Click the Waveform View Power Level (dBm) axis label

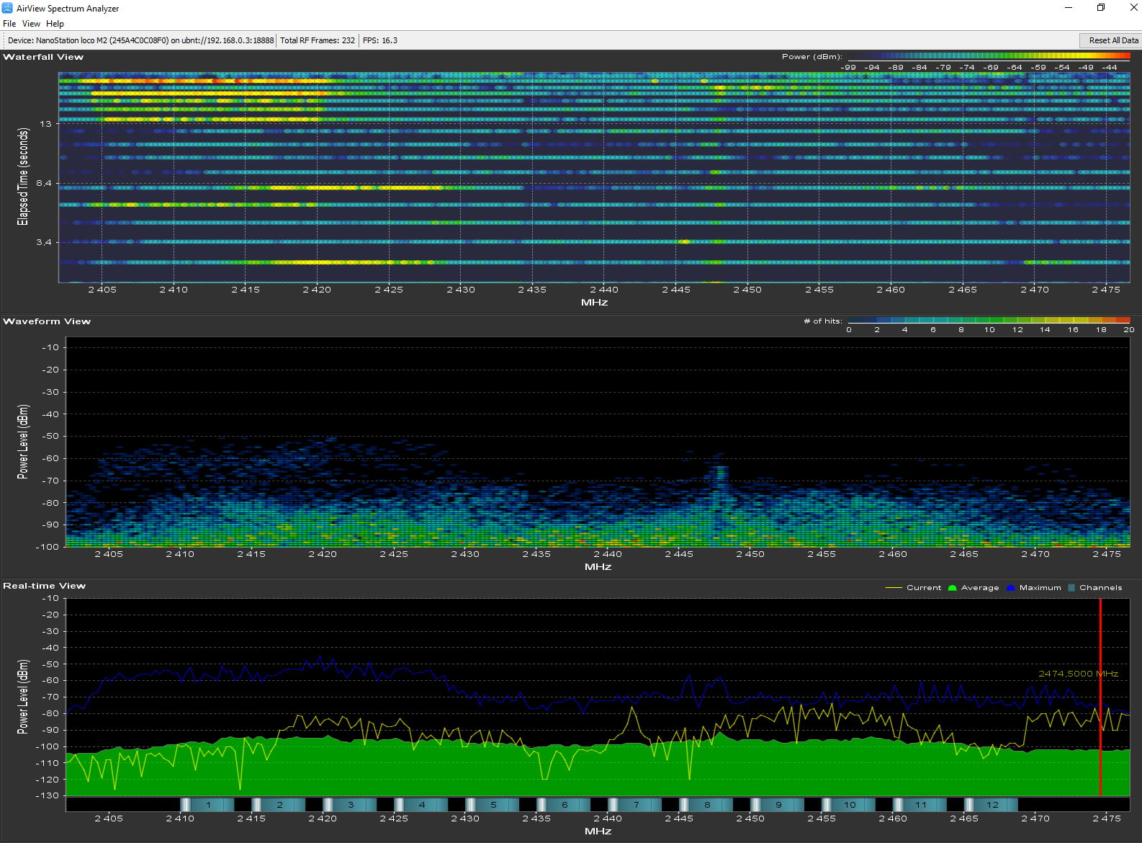point(23,442)
